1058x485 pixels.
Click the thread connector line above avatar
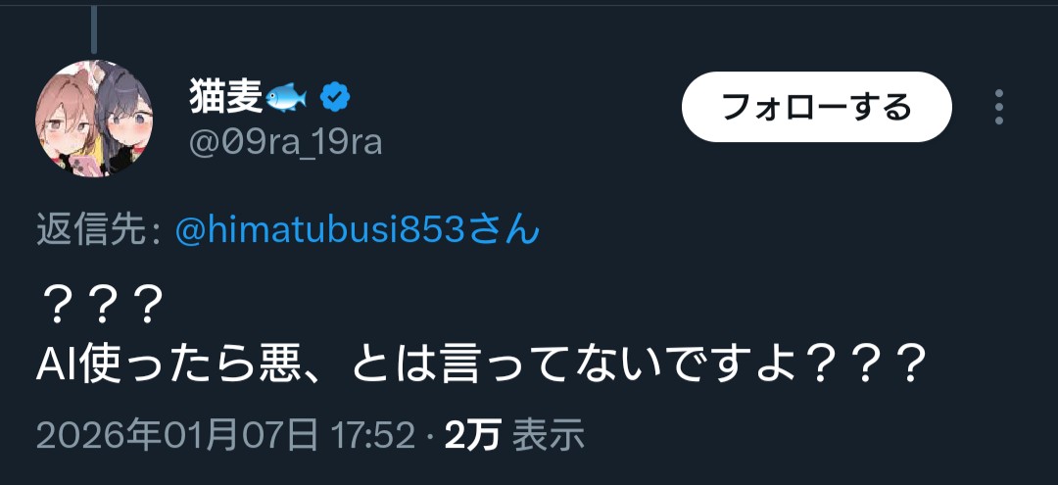(x=94, y=27)
